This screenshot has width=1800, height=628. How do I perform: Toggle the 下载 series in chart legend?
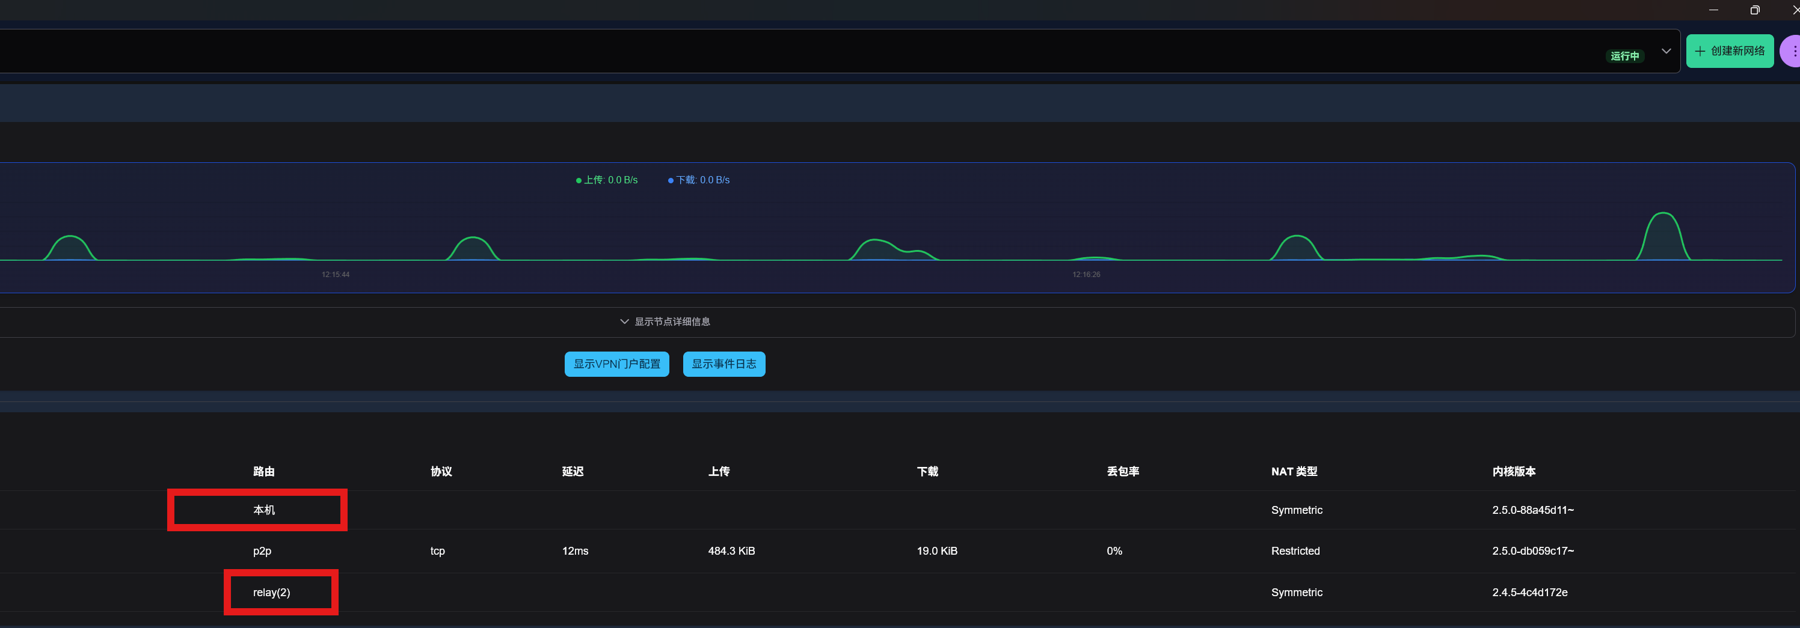pyautogui.click(x=699, y=180)
